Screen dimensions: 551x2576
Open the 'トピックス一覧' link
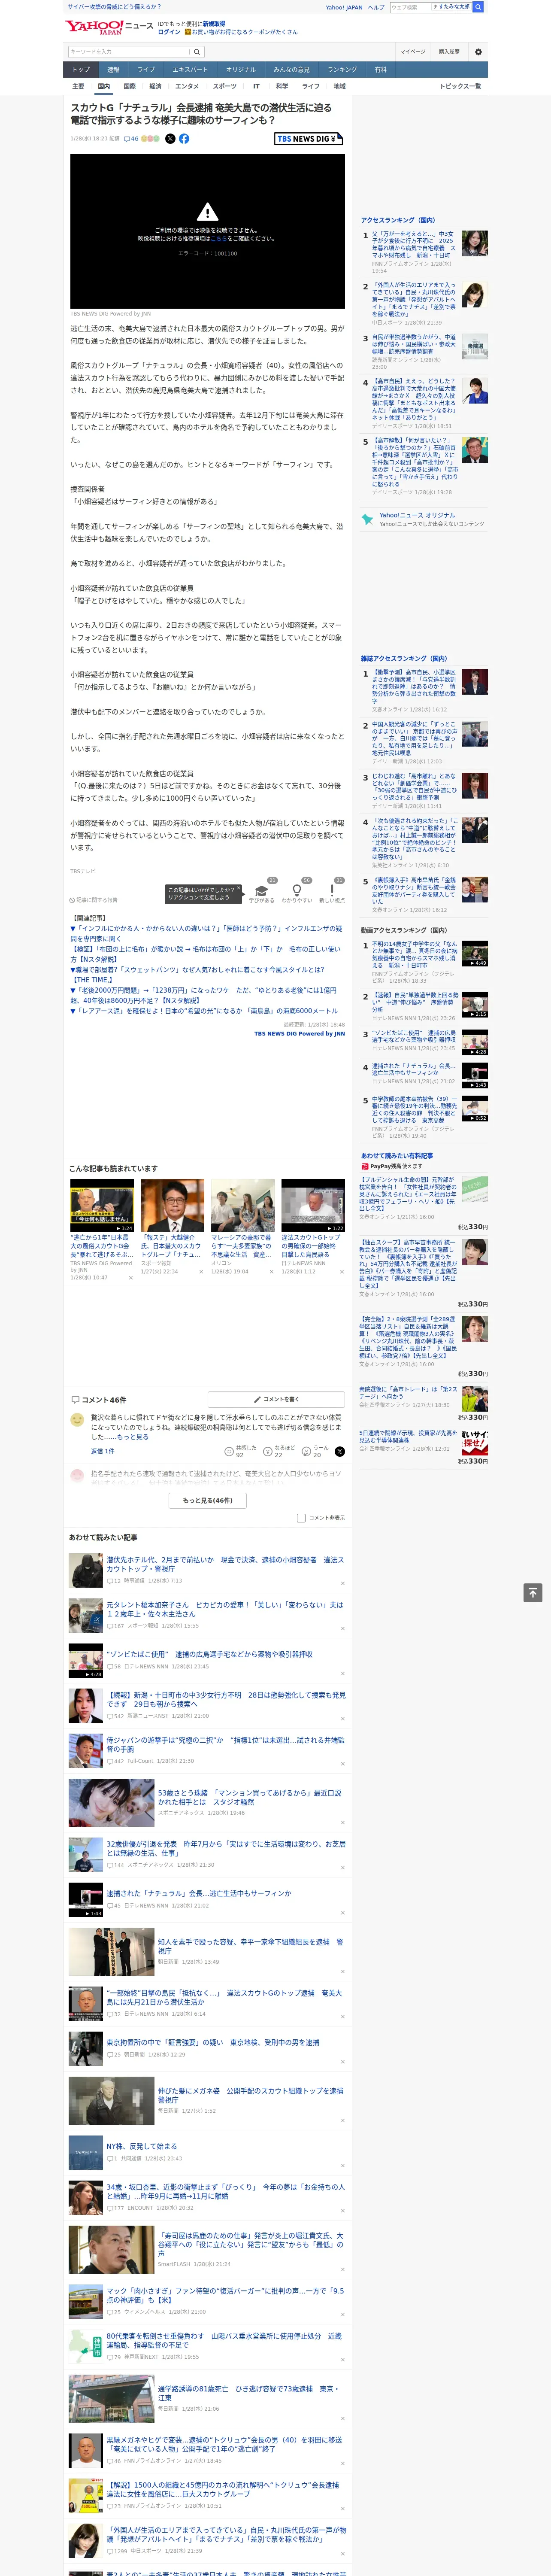pyautogui.click(x=460, y=86)
